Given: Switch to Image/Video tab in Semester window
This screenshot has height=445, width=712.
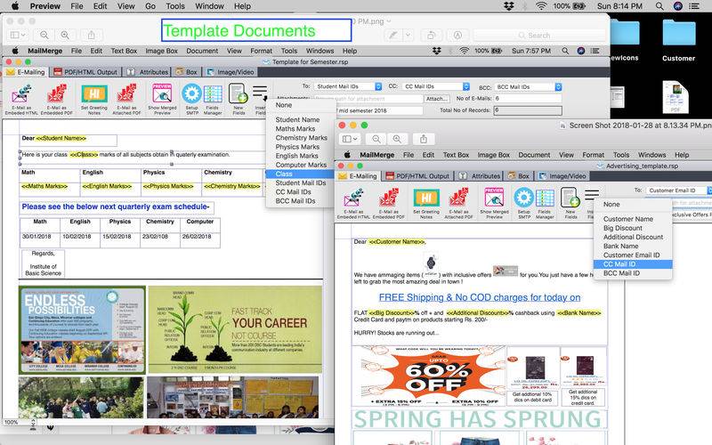Looking at the screenshot, I should coord(231,72).
